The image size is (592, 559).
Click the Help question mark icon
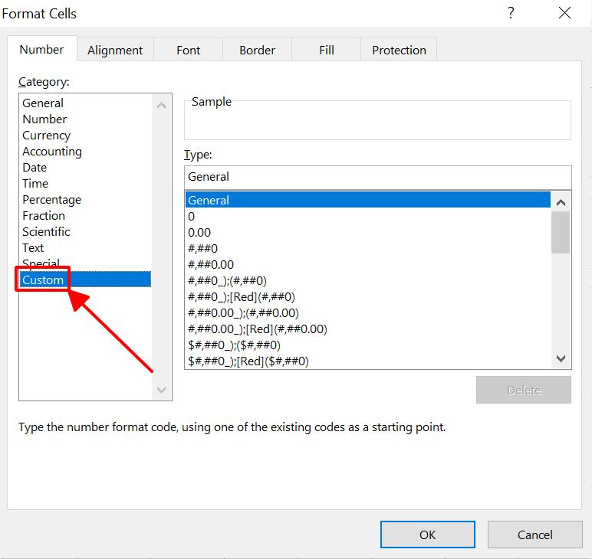click(511, 13)
